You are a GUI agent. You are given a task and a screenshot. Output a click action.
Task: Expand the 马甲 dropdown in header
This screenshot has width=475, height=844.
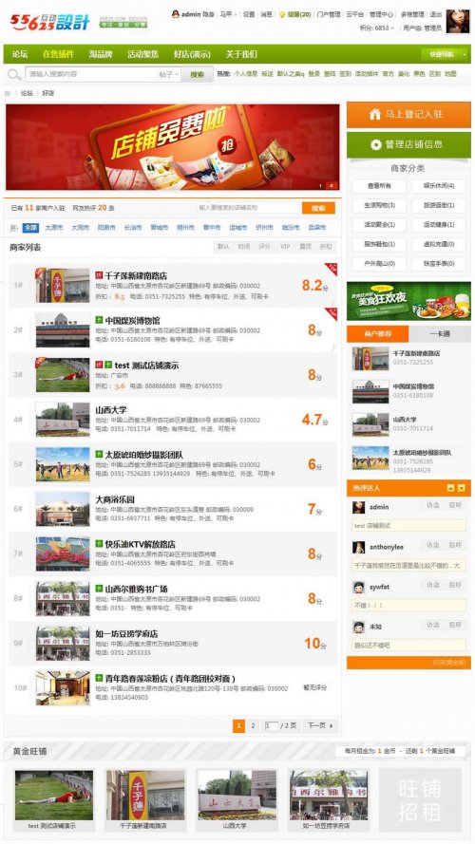228,14
